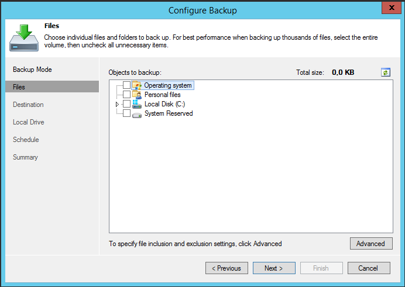Click the refresh total size icon

tap(385, 72)
